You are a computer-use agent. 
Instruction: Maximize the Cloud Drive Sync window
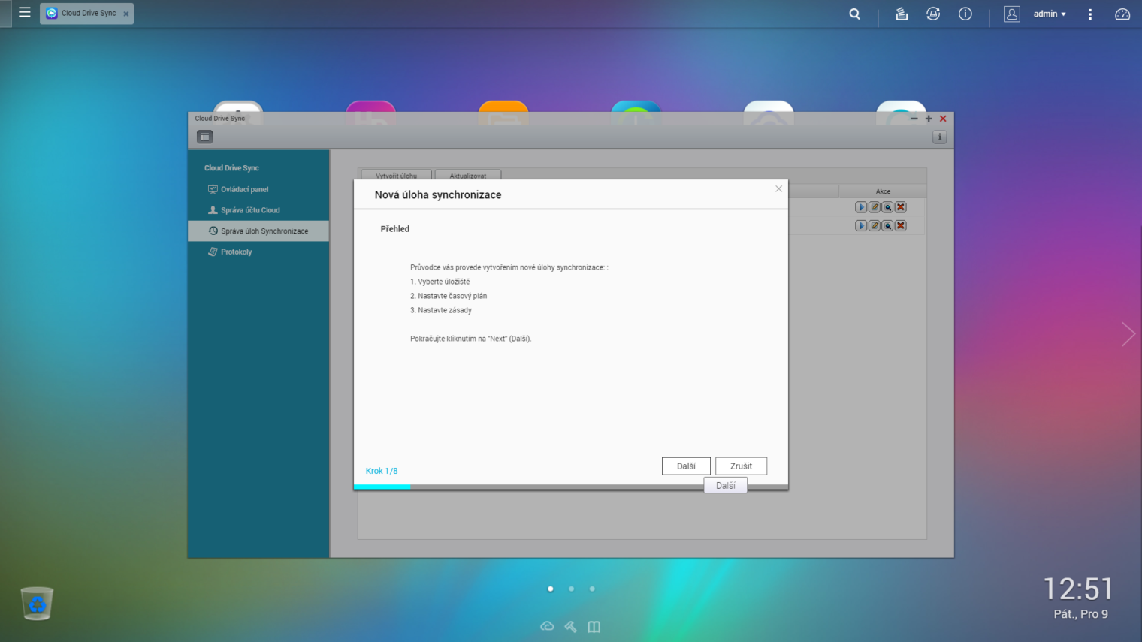pyautogui.click(x=929, y=119)
